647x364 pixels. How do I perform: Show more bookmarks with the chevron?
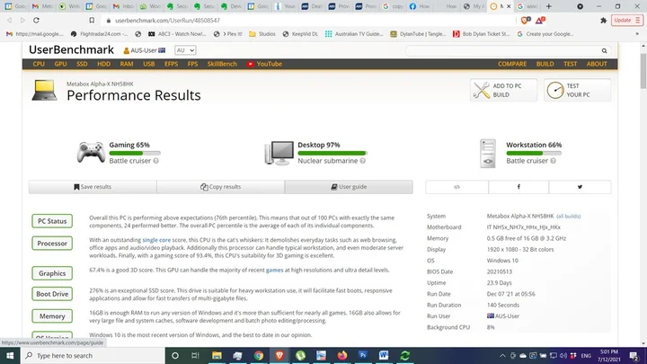coord(637,34)
